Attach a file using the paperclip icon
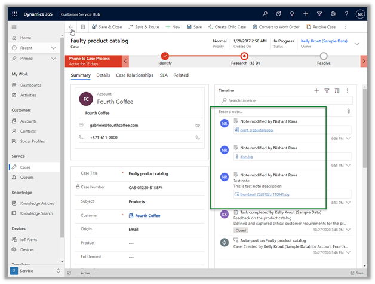The height and width of the screenshot is (284, 375). click(x=348, y=111)
